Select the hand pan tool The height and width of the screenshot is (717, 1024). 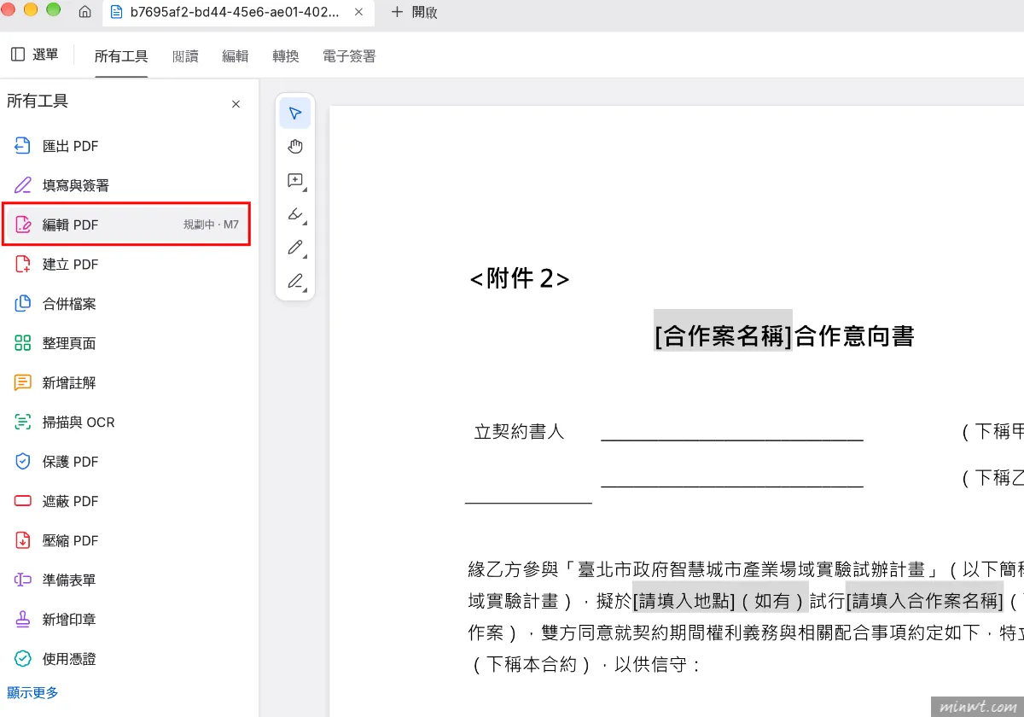tap(295, 147)
